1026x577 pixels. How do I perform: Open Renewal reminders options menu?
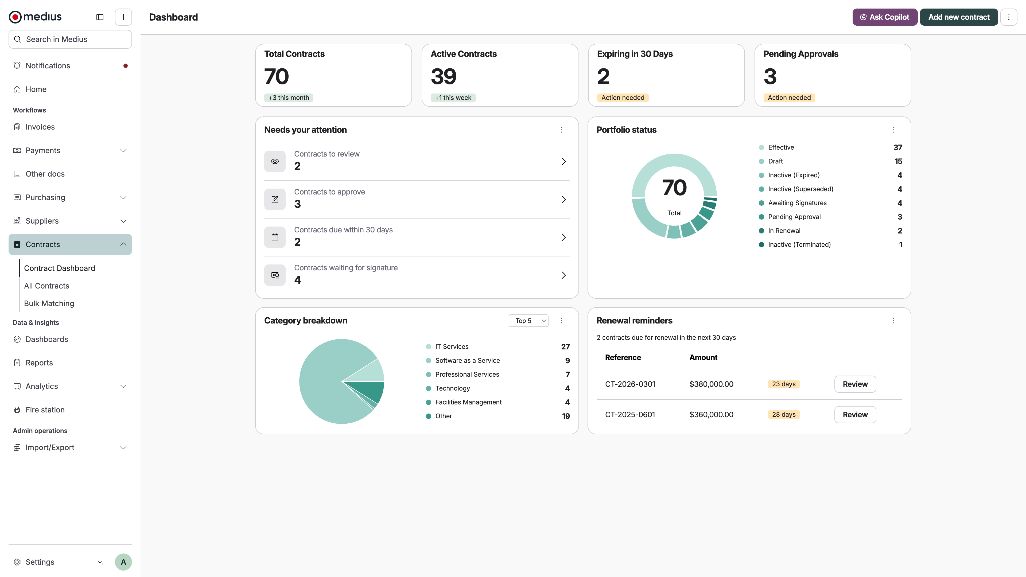[x=894, y=321]
